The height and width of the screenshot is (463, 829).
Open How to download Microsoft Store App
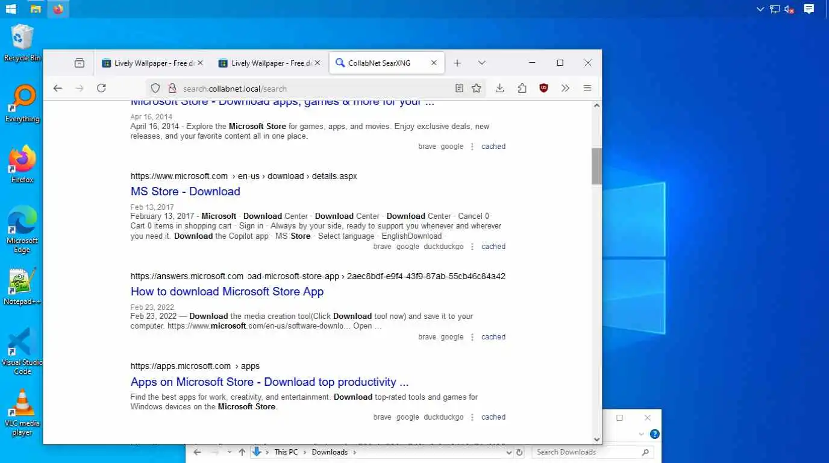pos(227,291)
